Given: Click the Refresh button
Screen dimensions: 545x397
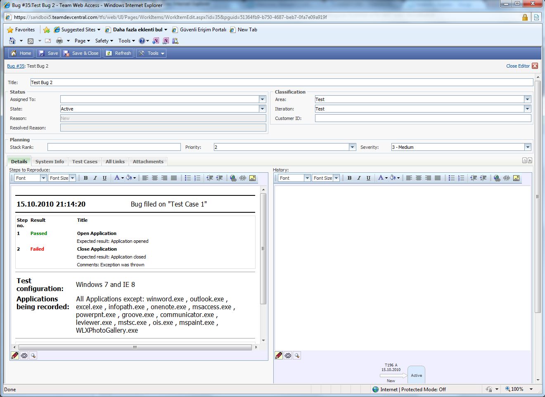Looking at the screenshot, I should click(x=118, y=53).
